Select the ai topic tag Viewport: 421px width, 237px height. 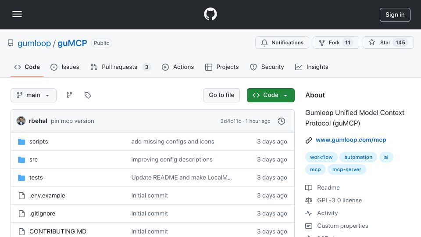(x=386, y=157)
